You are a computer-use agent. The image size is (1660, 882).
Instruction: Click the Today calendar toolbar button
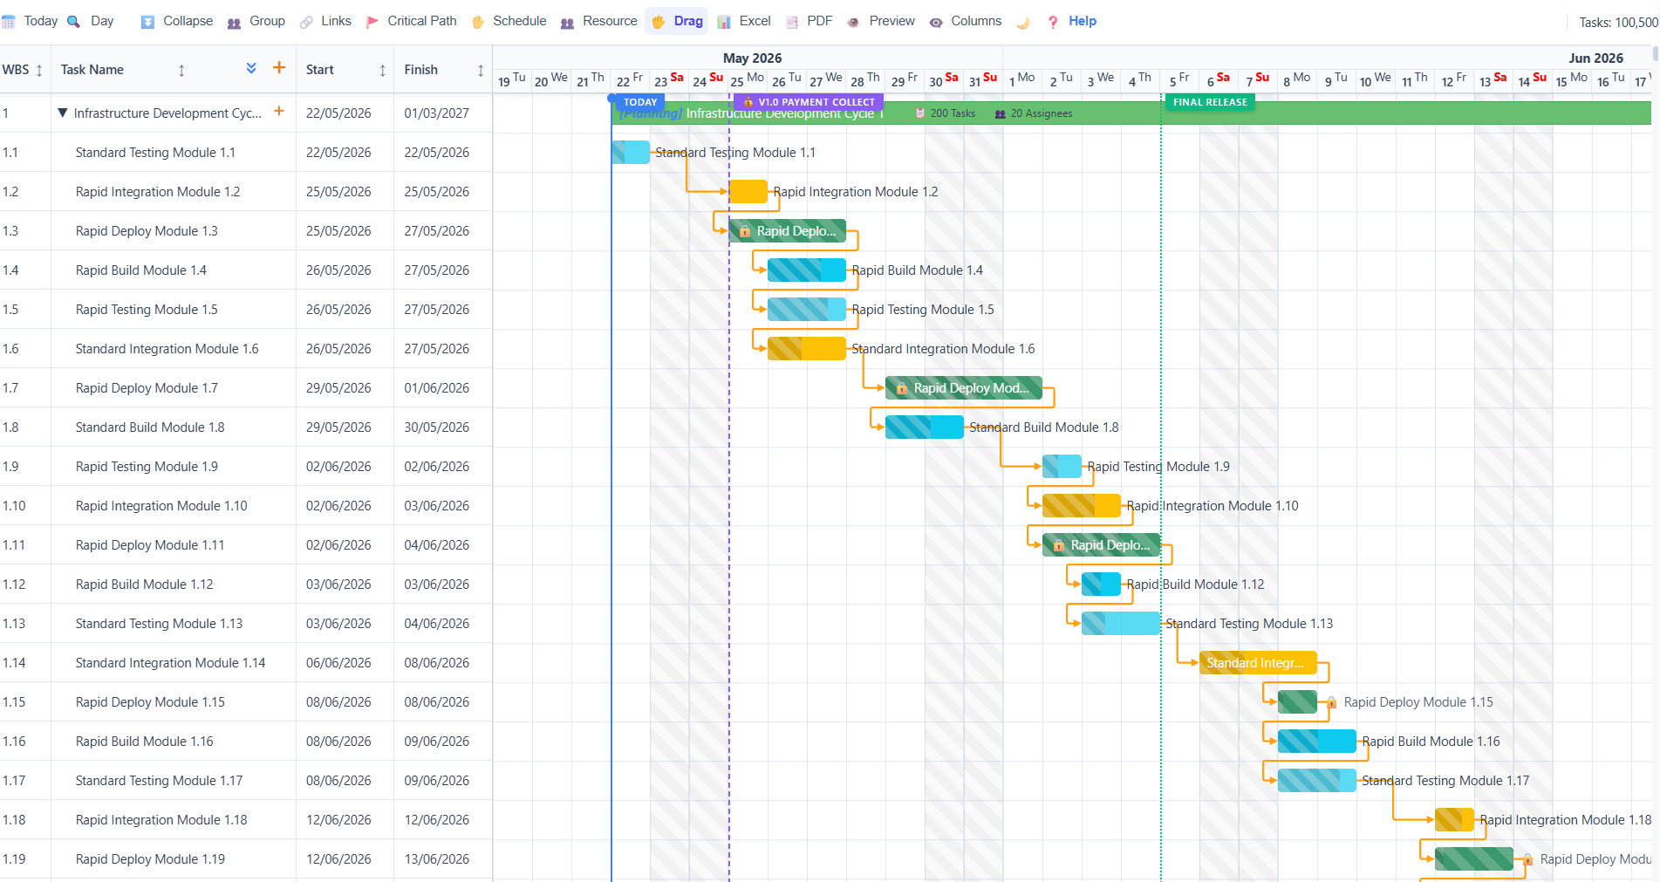(x=30, y=21)
